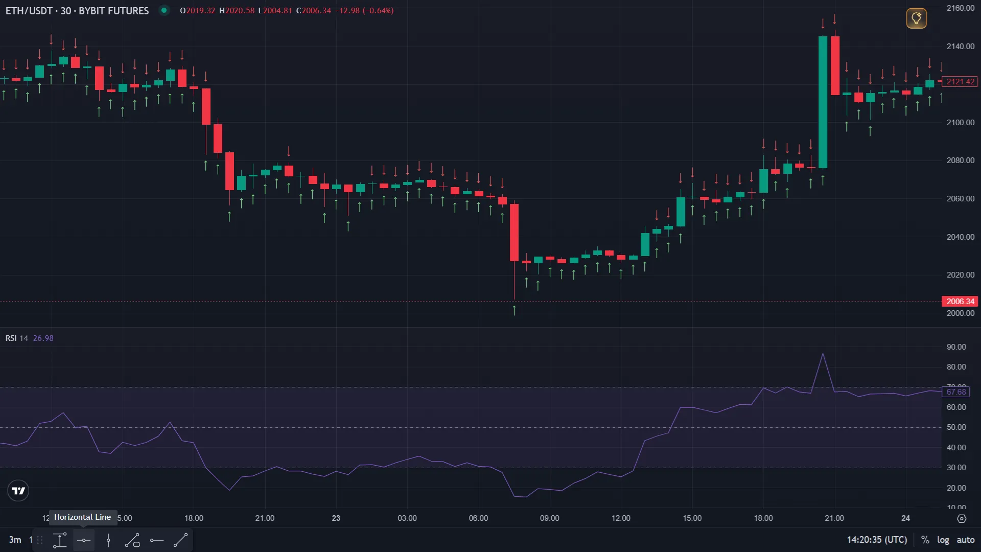Screen dimensions: 981x552
Task: Click the RSI 14 indicator legend
Action: pos(16,338)
